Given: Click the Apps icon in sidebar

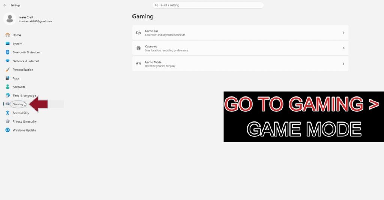Looking at the screenshot, I should pos(7,78).
